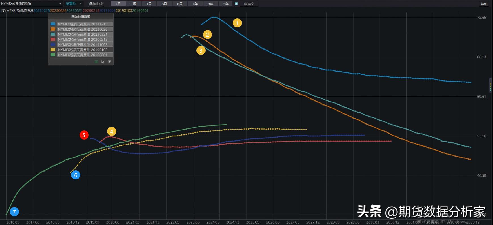Viewport: 493px width, 225px height.
Task: Select the 3年 overlay period tab
Action: [x=210, y=4]
